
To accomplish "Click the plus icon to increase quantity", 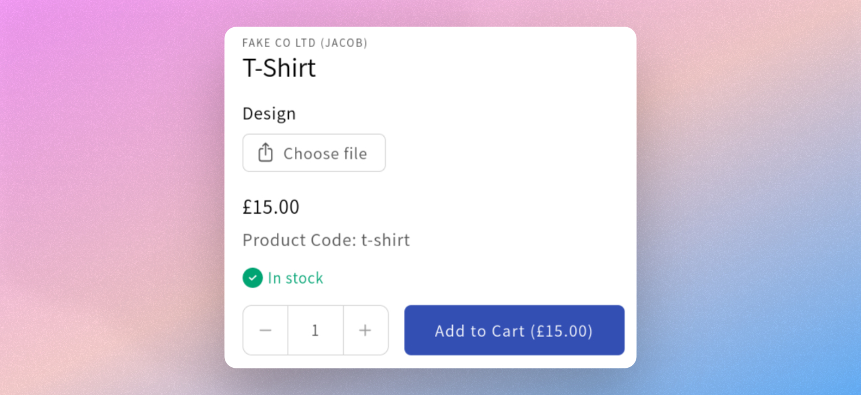I will click(365, 330).
